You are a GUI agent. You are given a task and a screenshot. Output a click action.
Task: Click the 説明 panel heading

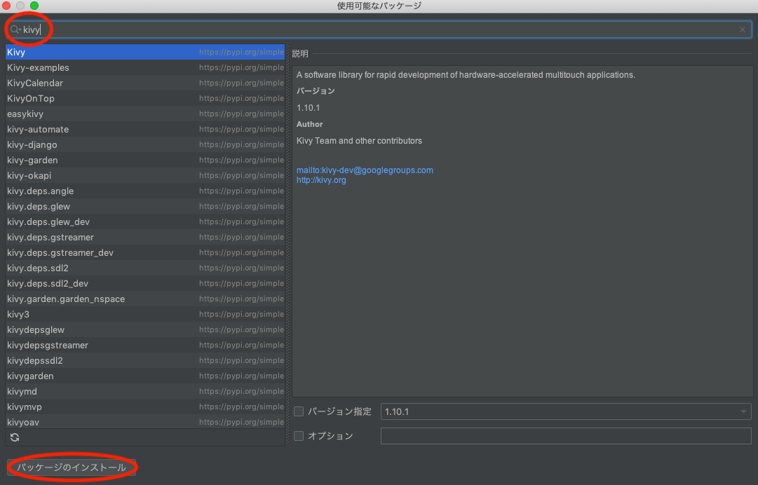(x=299, y=54)
